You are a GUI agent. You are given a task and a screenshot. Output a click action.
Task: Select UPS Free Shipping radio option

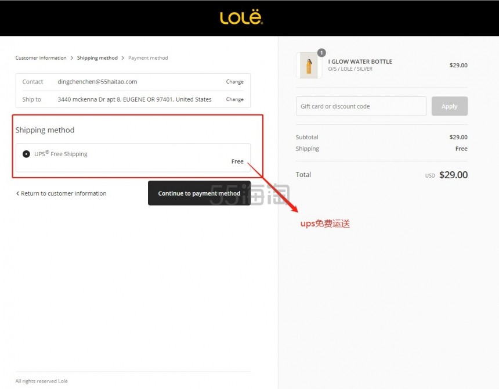[26, 154]
